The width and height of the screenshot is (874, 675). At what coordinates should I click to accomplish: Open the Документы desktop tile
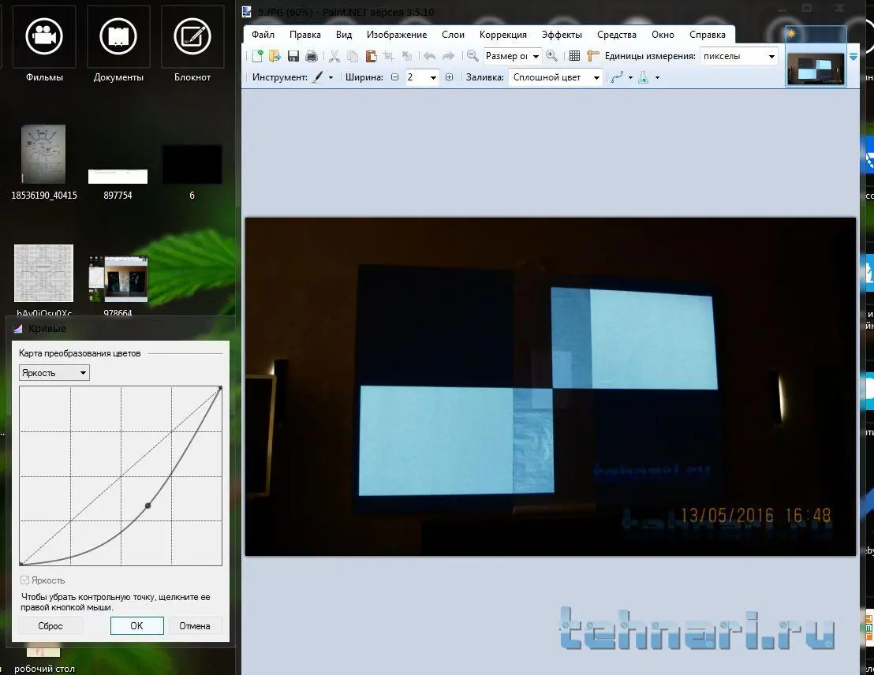coord(118,45)
